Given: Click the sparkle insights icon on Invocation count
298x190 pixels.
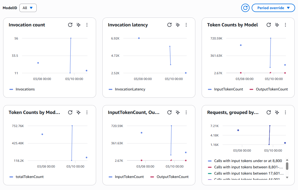Looking at the screenshot, I should [x=78, y=25].
